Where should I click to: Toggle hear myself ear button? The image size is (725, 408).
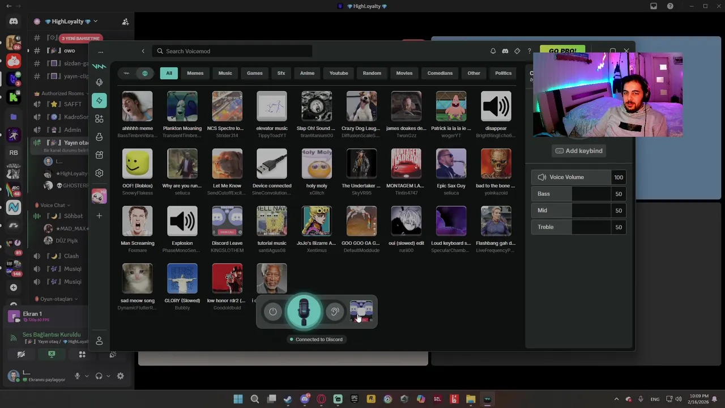[335, 311]
